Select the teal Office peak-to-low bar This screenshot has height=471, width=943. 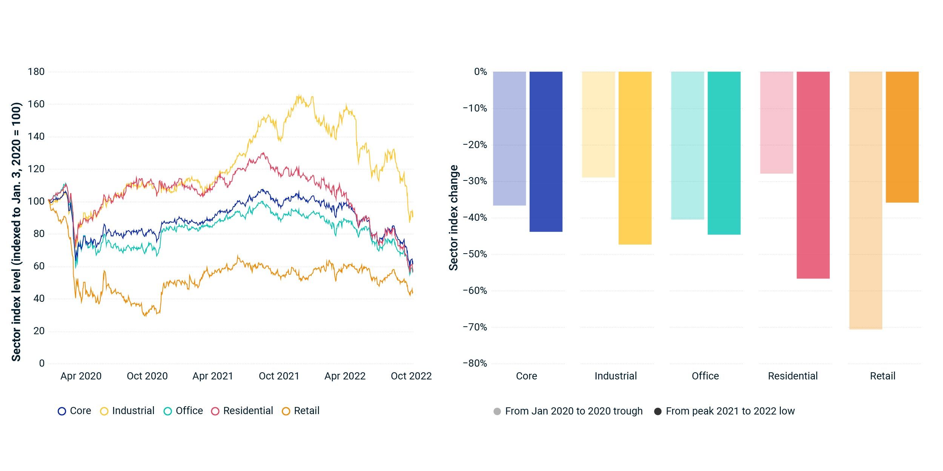click(724, 153)
